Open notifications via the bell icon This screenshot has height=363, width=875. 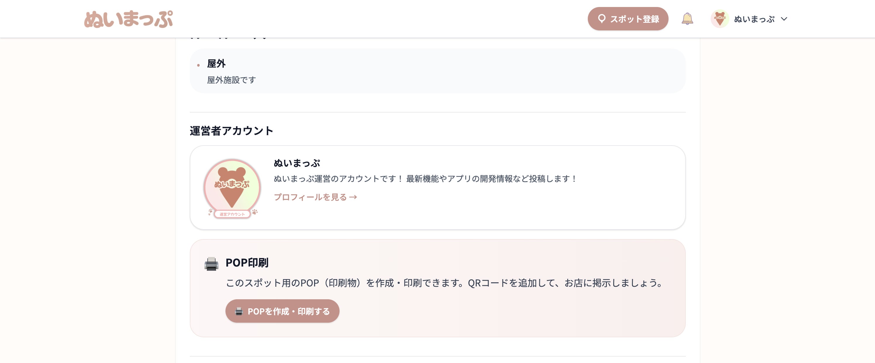click(687, 19)
